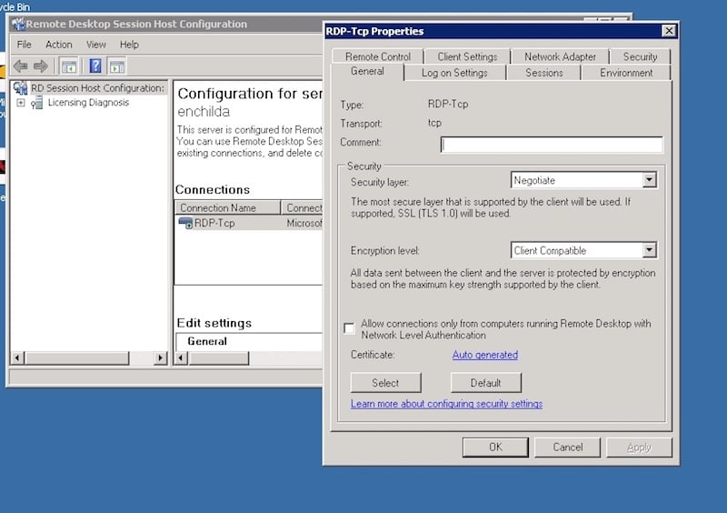727x513 pixels.
Task: Click the Show/Hide Action Pane icon
Action: [117, 66]
